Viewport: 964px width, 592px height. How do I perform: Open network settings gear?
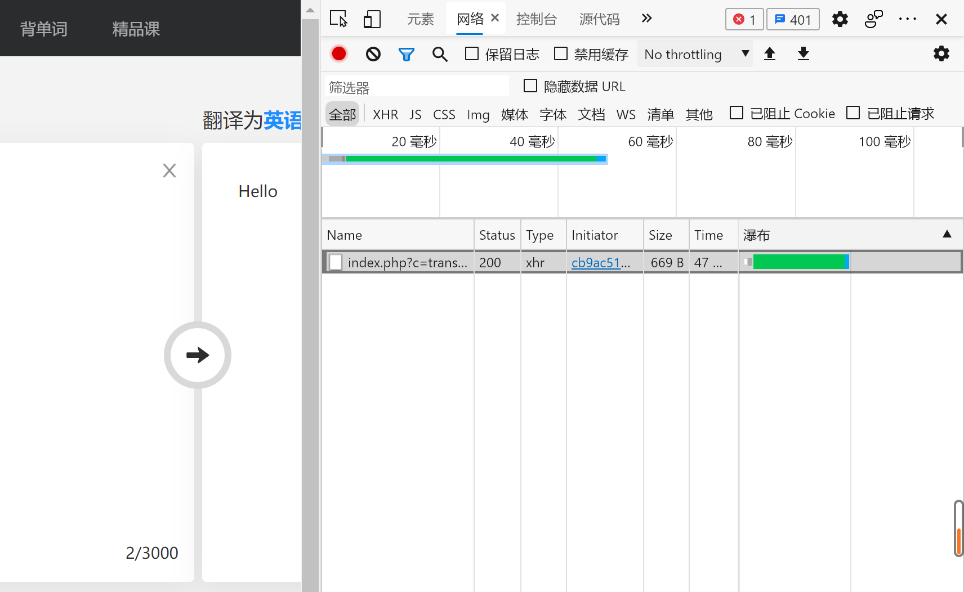coord(941,53)
